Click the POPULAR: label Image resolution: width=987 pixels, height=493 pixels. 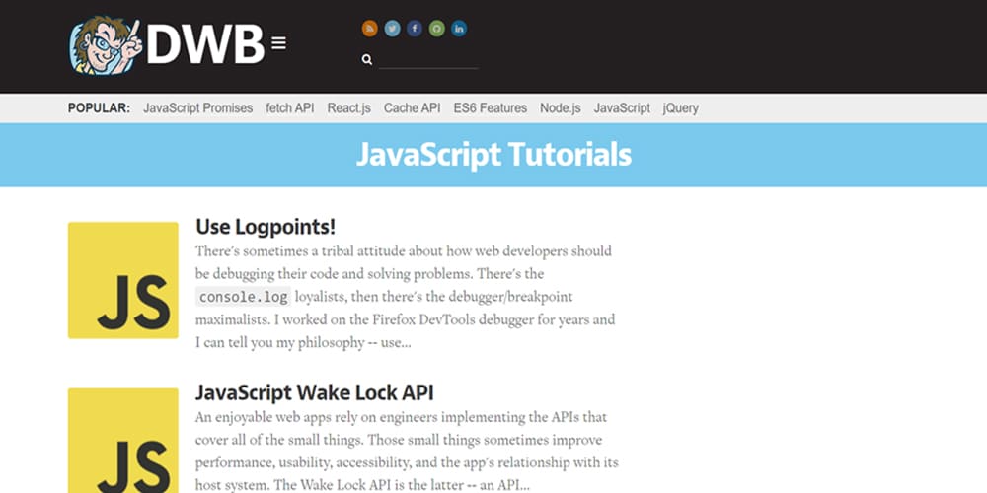coord(99,108)
